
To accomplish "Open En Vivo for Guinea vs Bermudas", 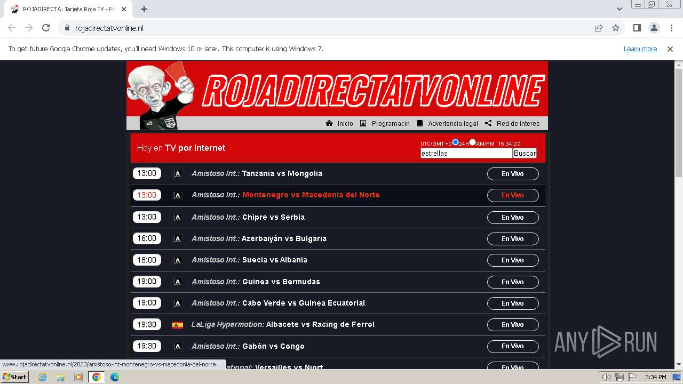I will (513, 282).
